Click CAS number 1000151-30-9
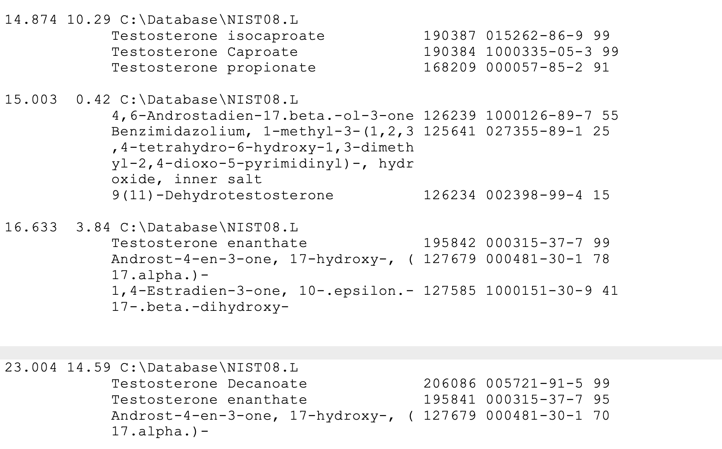Image resolution: width=722 pixels, height=449 pixels. [x=539, y=291]
